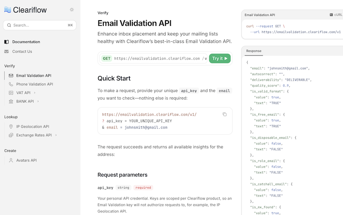Focus the Search input field
The width and height of the screenshot is (343, 215).
[40, 25]
